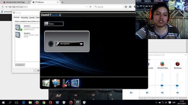This screenshot has height=105, width=188.
Task: Open Firefox bookmarks list icon
Action: pos(130,7)
